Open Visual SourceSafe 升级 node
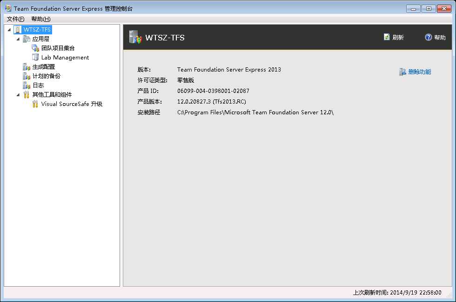The width and height of the screenshot is (456, 302). 72,104
